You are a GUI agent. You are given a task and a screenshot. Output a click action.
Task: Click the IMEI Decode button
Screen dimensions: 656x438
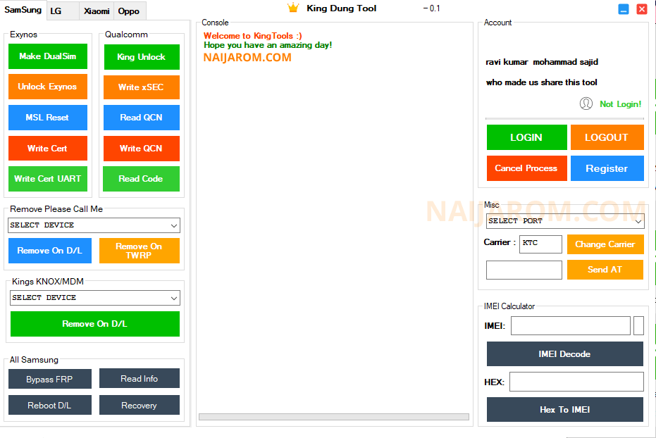(565, 354)
